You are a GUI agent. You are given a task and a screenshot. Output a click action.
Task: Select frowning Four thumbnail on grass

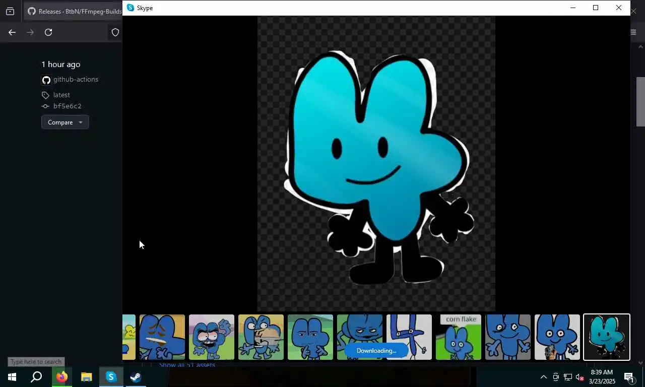(310, 337)
